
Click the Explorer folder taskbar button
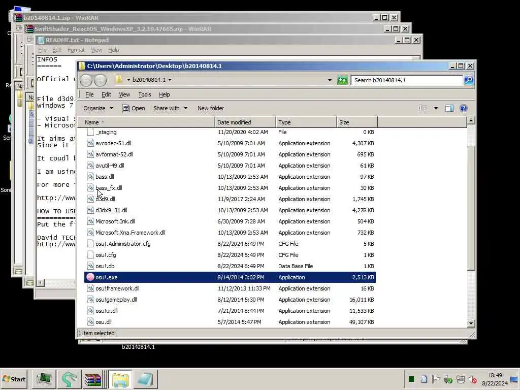(x=120, y=379)
